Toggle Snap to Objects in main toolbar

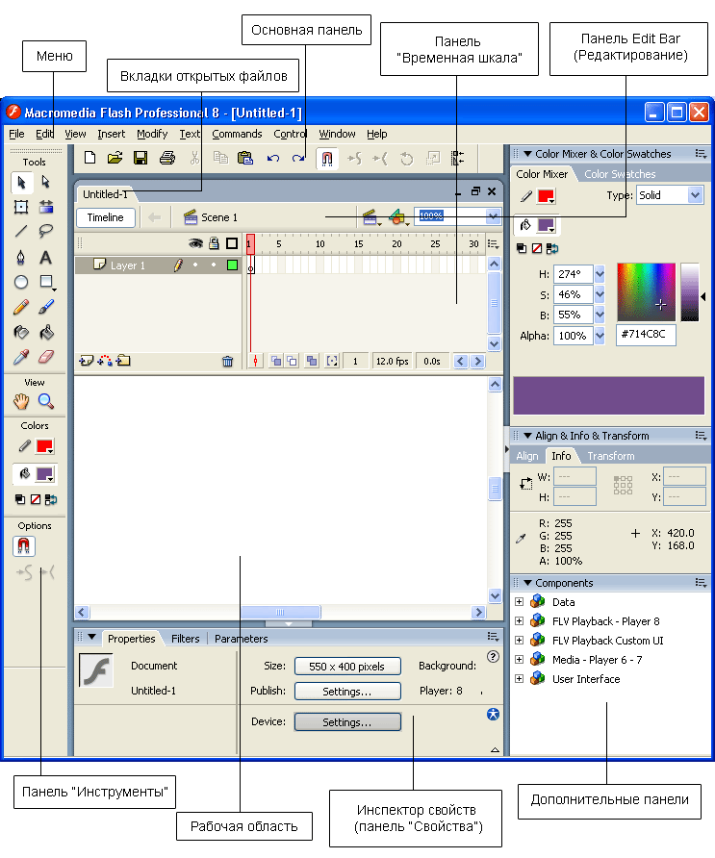pos(327,159)
